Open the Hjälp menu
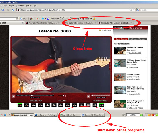 (x=35, y=5)
